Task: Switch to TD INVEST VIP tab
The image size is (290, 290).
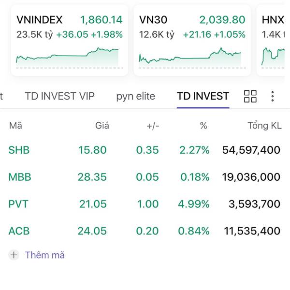Action: [x=60, y=96]
